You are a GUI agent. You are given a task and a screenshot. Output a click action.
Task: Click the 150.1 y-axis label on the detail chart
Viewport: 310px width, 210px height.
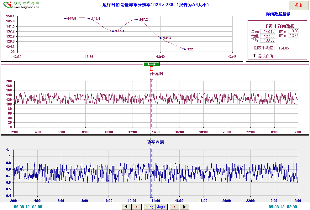pyautogui.click(x=10, y=16)
